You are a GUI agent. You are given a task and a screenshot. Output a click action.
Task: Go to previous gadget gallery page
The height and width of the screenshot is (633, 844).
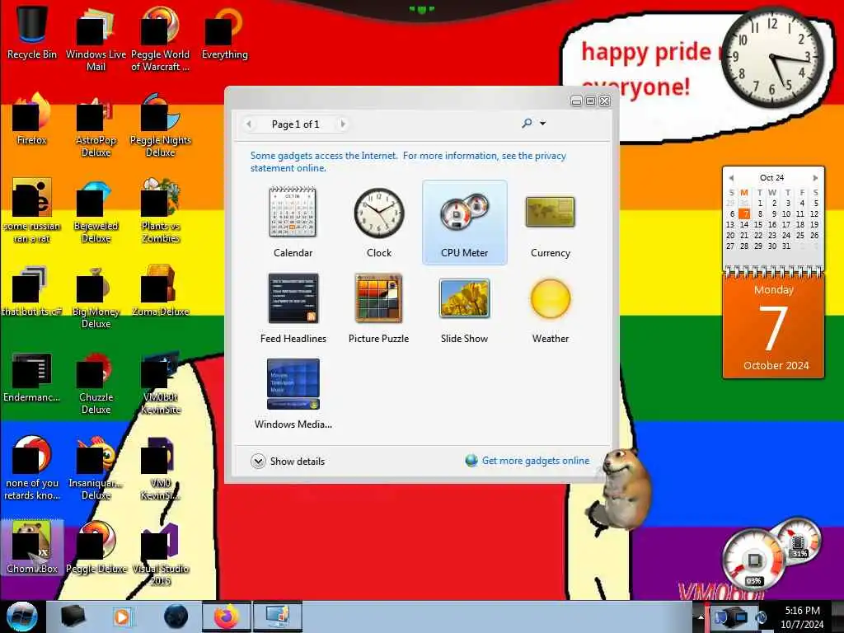click(x=249, y=124)
